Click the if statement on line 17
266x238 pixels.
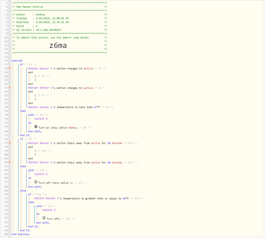point(21,64)
